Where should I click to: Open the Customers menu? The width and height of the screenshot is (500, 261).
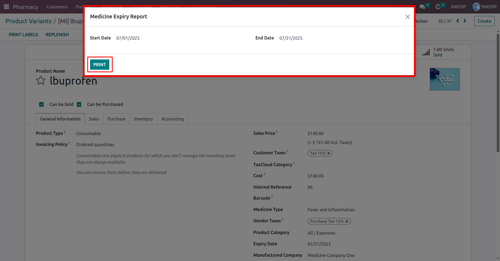(57, 7)
